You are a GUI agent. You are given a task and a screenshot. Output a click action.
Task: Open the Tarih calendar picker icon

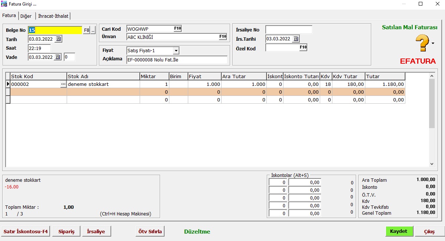tap(59, 39)
